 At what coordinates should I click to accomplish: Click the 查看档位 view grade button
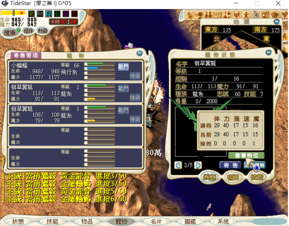click(x=246, y=155)
